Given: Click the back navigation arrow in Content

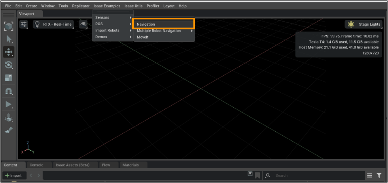Looking at the screenshot, I should (31, 176).
